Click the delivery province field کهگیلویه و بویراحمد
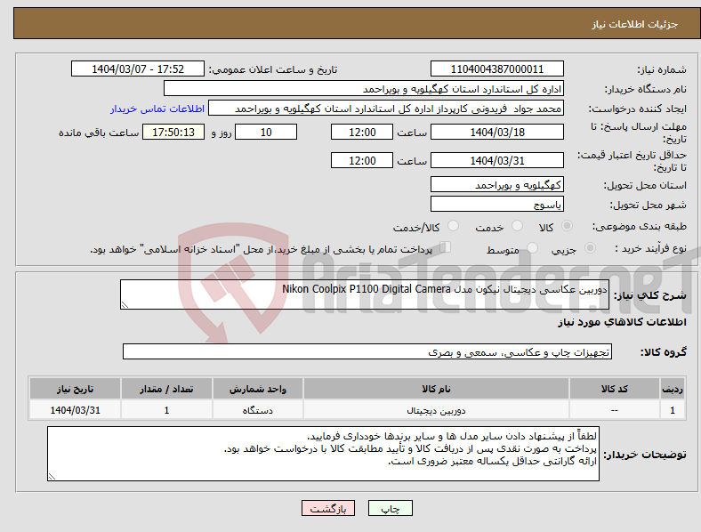Viewport: 701px width, 532px height. 496,184
